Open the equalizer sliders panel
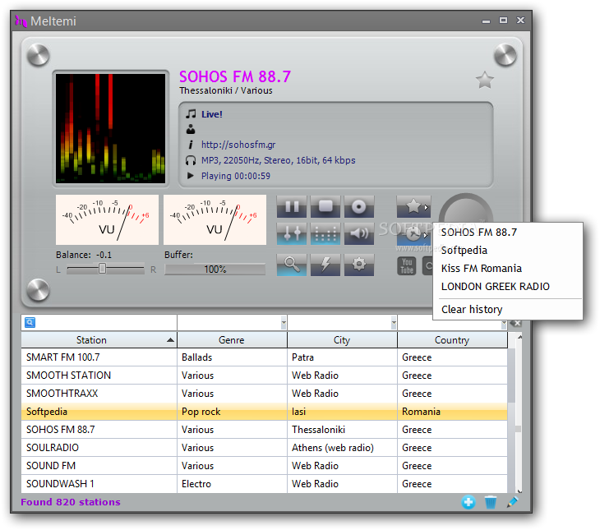The image size is (600, 530). click(292, 233)
